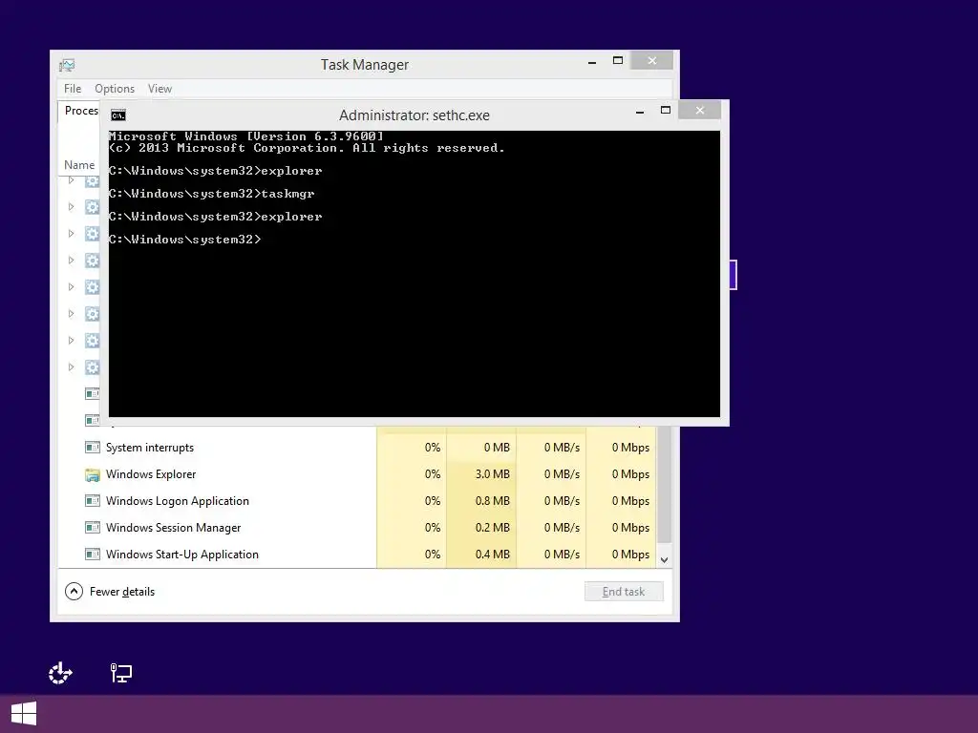Screen dimensions: 978x733
Task: Minimize the Task Manager window
Action: coord(592,61)
